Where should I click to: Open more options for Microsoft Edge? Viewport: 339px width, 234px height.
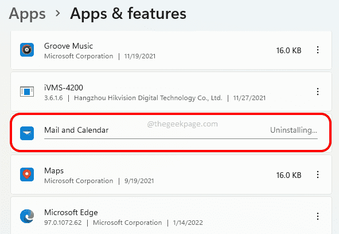pyautogui.click(x=318, y=216)
